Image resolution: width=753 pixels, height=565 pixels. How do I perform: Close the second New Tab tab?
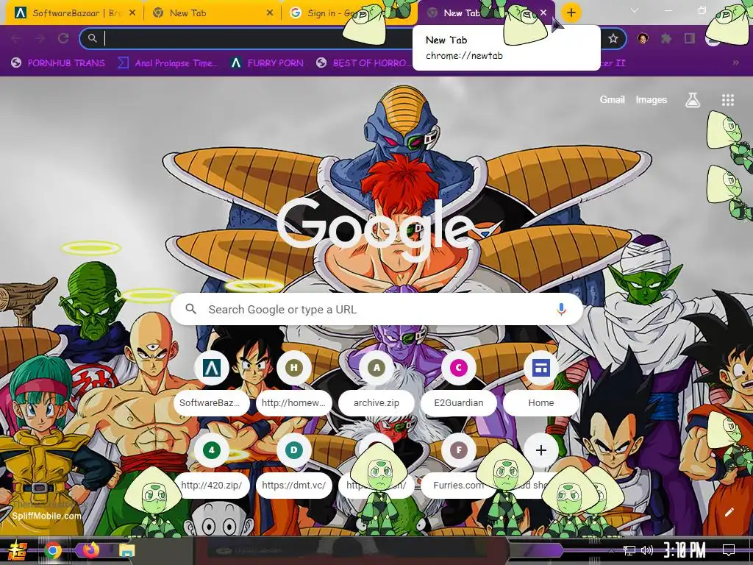coord(270,13)
